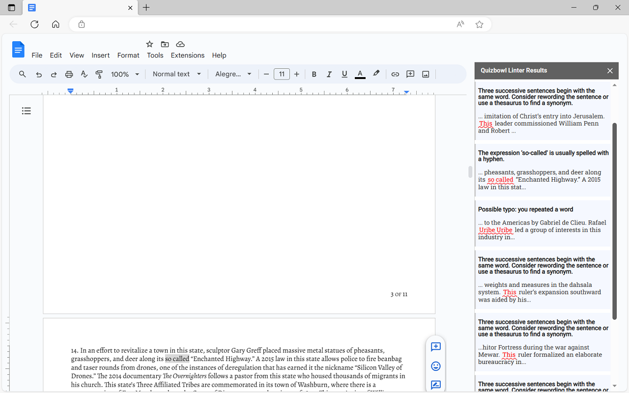Print the document
Viewport: 629px width, 393px height.
click(x=69, y=74)
